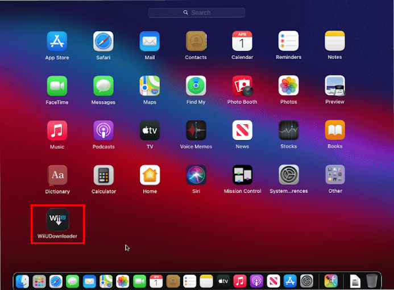This screenshot has height=290, width=394.
Task: Launch Maps from the Launchpad grid
Action: [x=150, y=86]
